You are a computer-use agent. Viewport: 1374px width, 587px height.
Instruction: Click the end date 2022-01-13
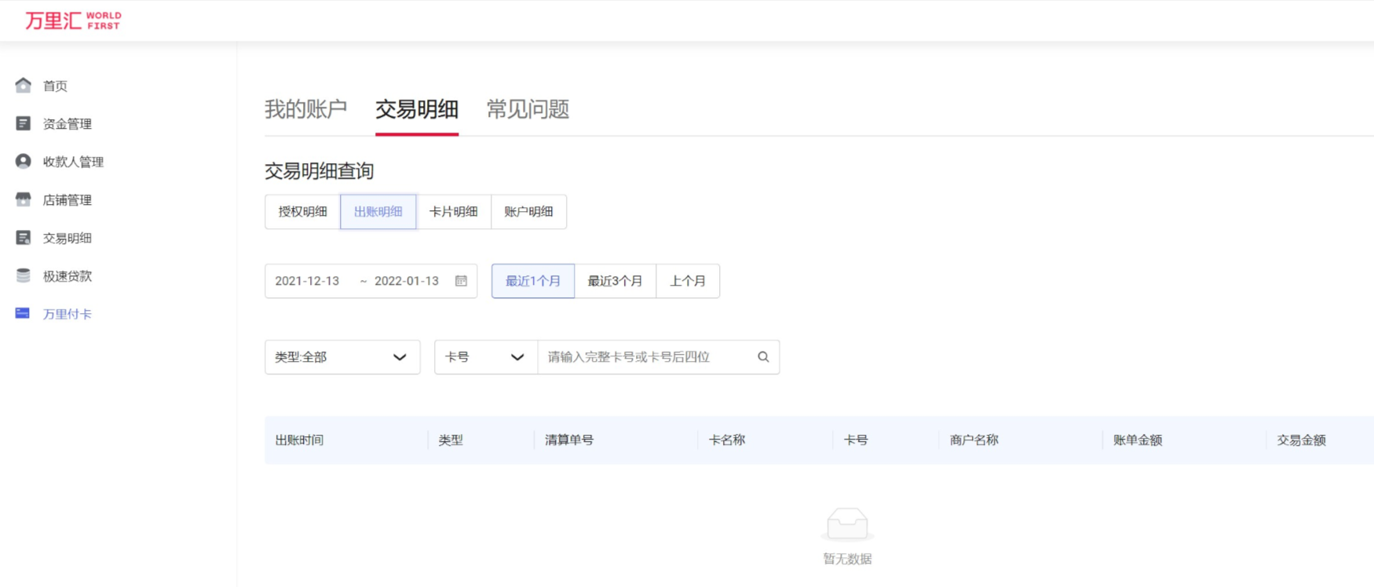(x=407, y=281)
